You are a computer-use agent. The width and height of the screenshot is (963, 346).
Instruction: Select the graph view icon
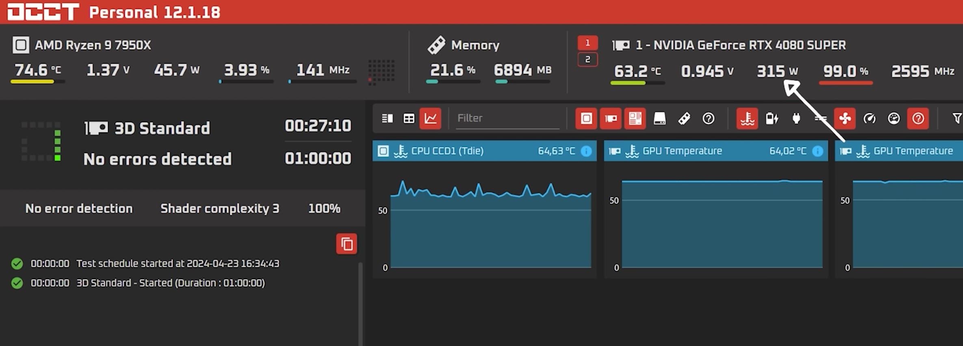point(430,119)
